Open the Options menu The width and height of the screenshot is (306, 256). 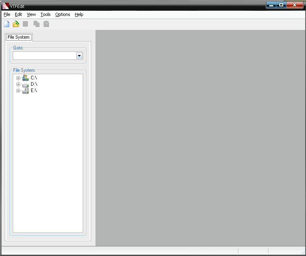(63, 14)
